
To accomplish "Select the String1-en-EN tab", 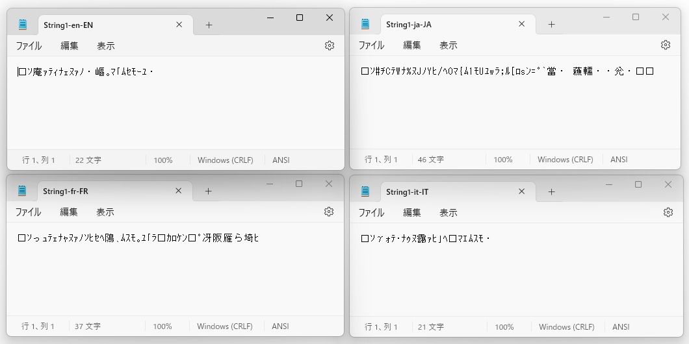I will (115, 25).
